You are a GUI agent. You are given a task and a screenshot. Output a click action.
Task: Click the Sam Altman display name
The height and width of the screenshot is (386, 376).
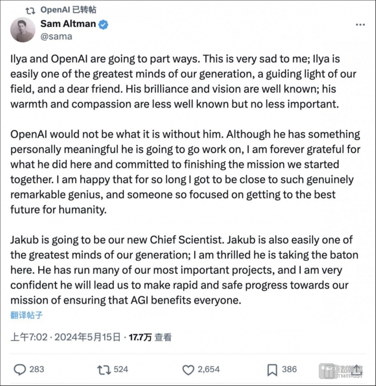pos(68,24)
